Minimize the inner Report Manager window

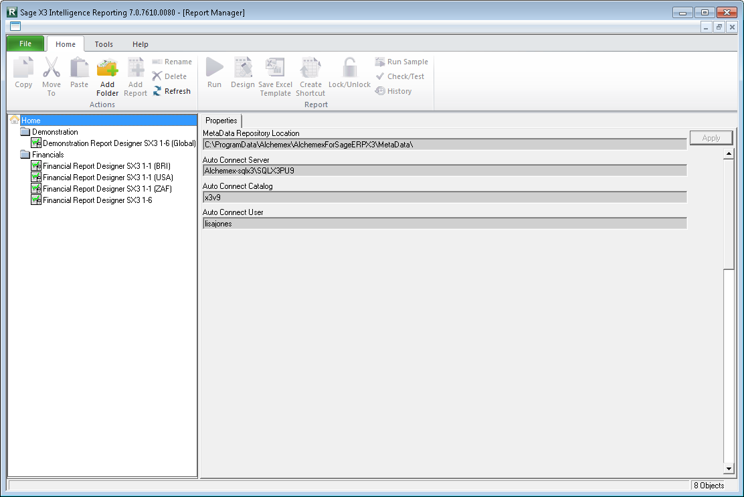click(x=706, y=27)
